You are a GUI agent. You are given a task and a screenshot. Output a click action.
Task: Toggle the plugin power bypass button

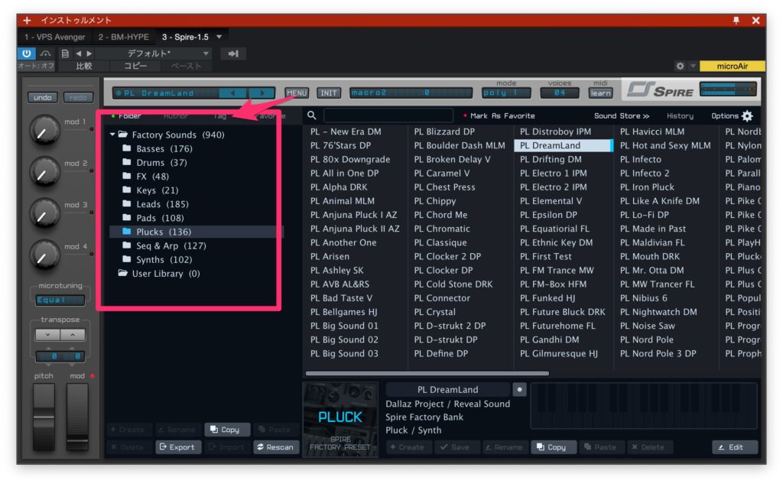tap(27, 54)
